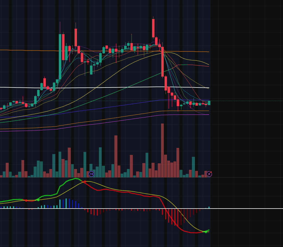Open the blue merge arrow event marker
This screenshot has height=247, width=283.
click(x=91, y=174)
